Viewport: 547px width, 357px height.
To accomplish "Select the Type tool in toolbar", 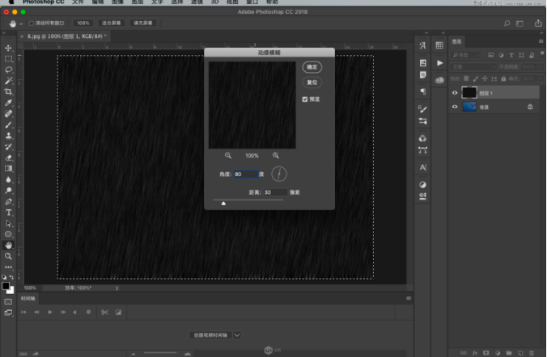I will pyautogui.click(x=8, y=212).
